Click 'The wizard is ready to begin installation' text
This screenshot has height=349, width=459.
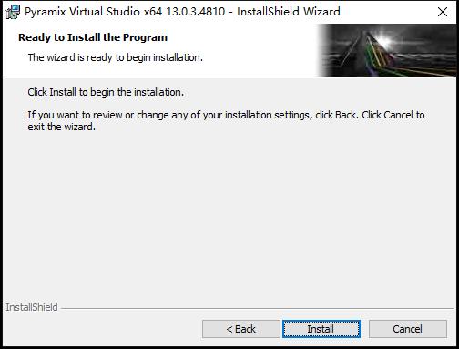(x=116, y=57)
